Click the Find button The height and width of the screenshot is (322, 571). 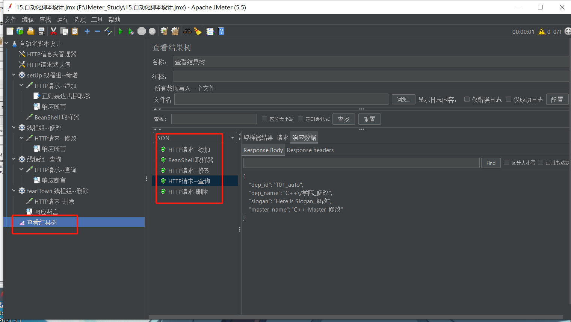coord(491,163)
